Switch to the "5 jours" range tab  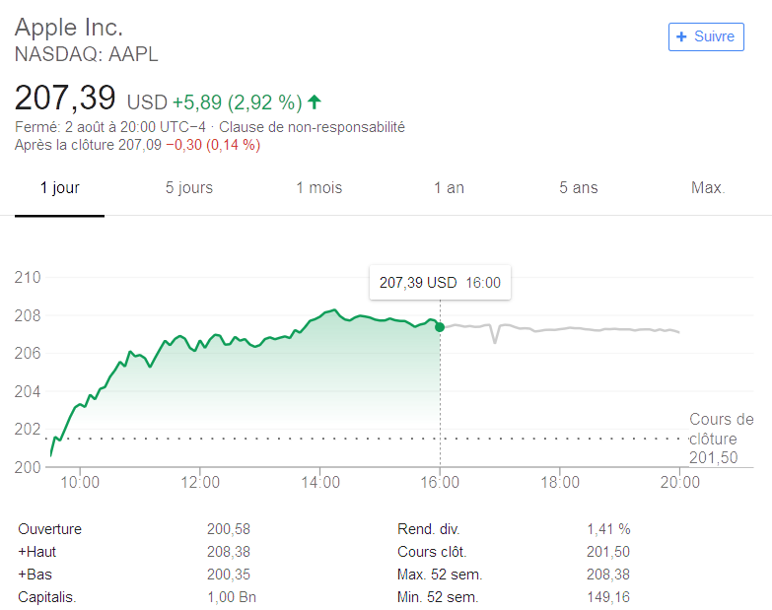pos(189,187)
